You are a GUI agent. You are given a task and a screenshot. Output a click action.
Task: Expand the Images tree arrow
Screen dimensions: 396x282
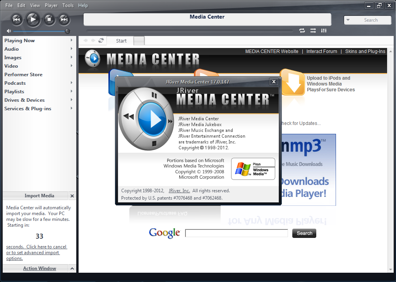pos(72,57)
